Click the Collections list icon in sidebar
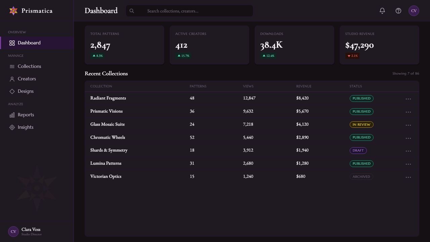Screen dimensions: 430x242 pos(12,67)
